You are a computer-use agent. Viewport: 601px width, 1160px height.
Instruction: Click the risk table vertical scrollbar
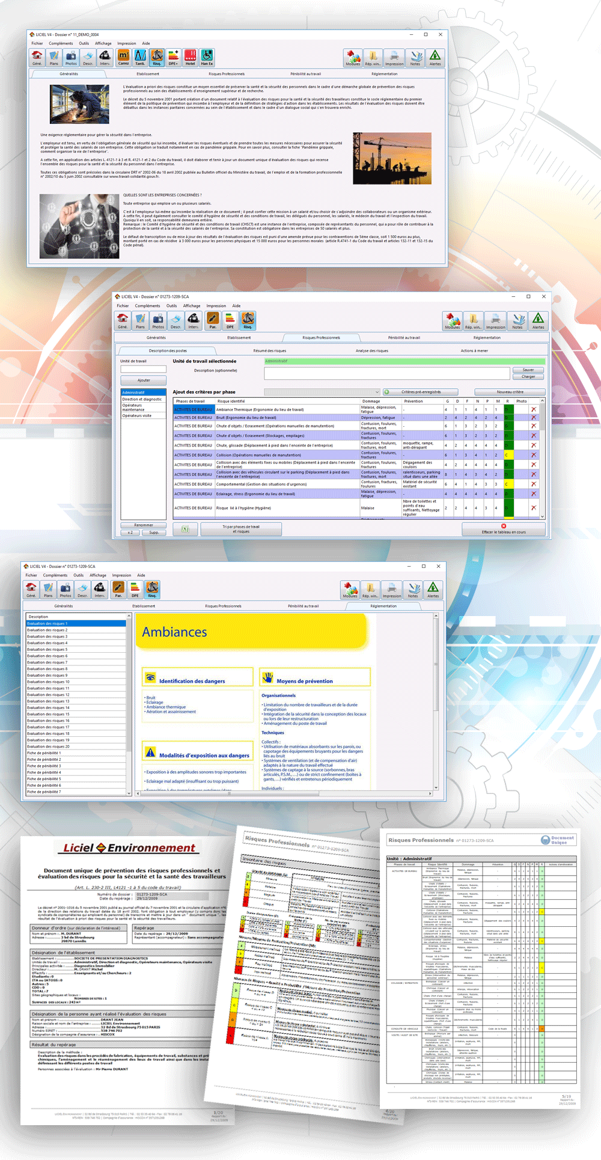(x=542, y=459)
